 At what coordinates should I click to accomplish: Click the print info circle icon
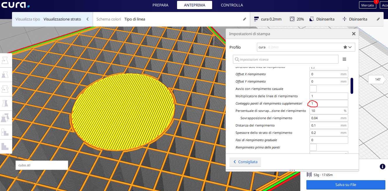382,166
